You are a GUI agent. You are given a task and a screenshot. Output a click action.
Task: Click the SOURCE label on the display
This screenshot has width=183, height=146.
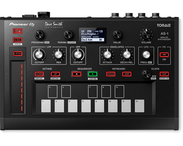pyautogui.click(x=96, y=37)
